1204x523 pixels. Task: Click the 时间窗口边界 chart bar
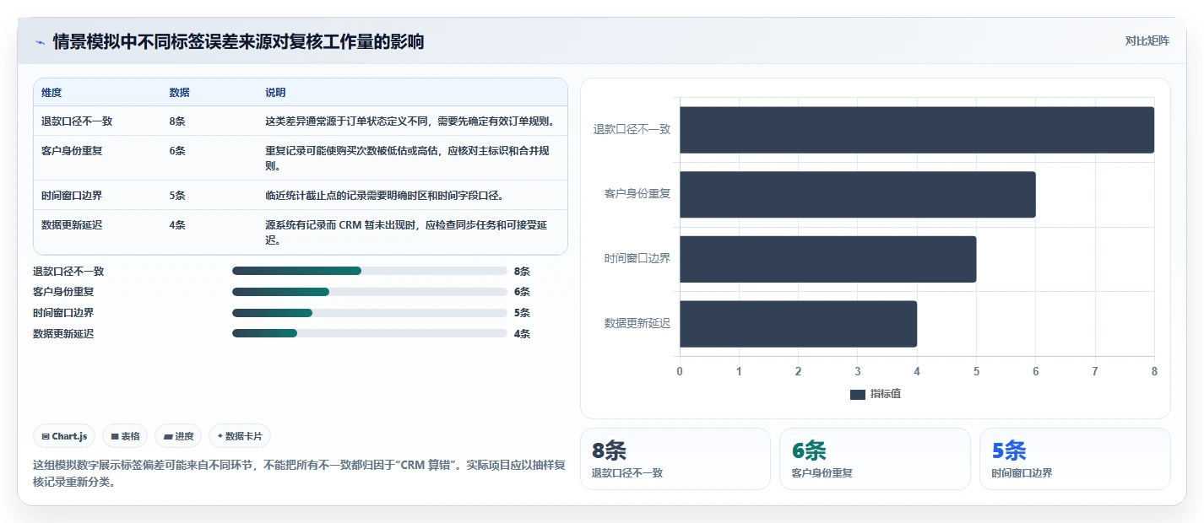click(828, 259)
